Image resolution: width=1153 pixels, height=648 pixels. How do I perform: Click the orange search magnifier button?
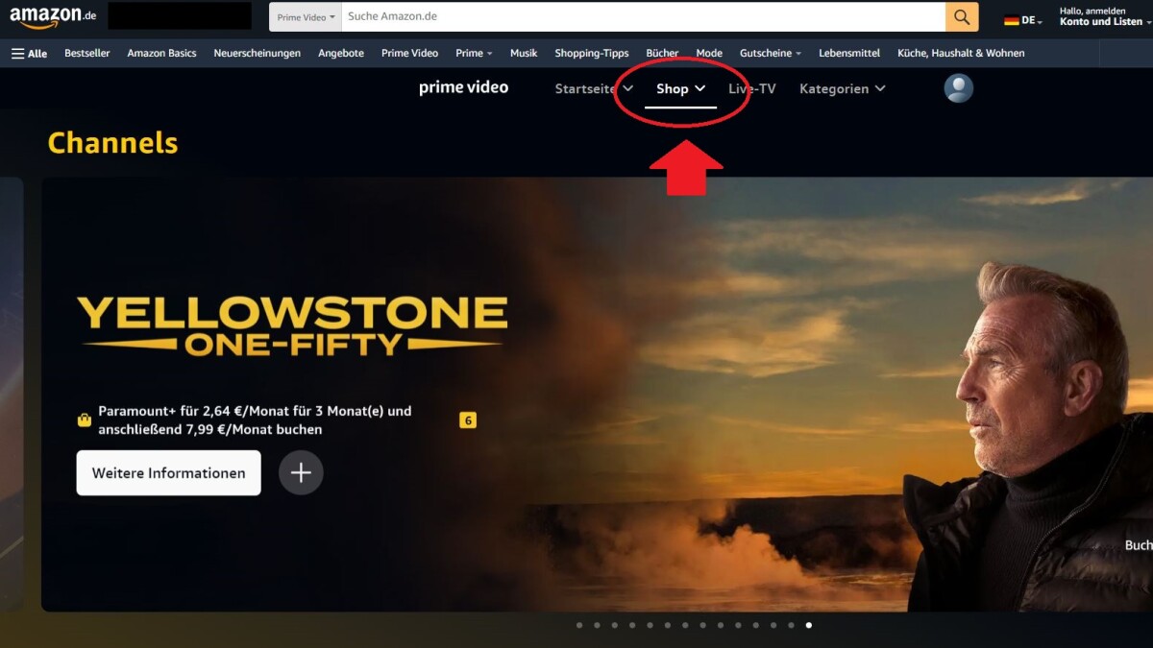[962, 16]
